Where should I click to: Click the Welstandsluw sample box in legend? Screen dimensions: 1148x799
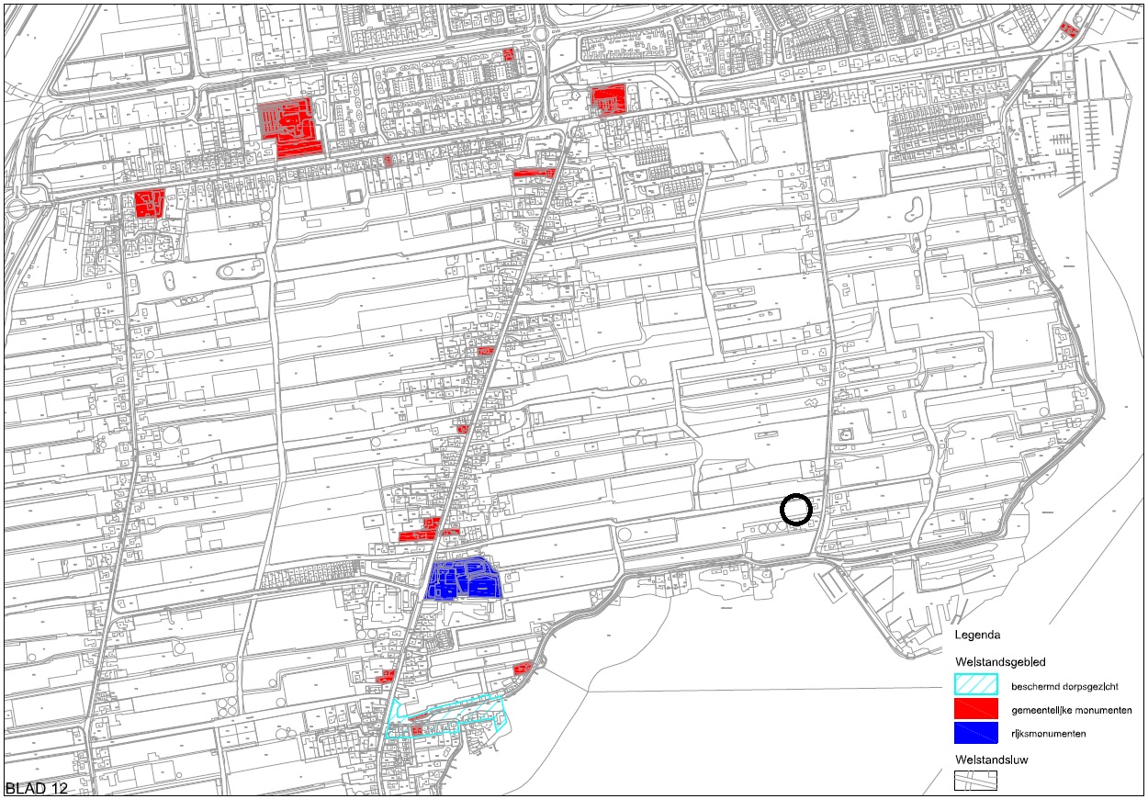point(974,781)
